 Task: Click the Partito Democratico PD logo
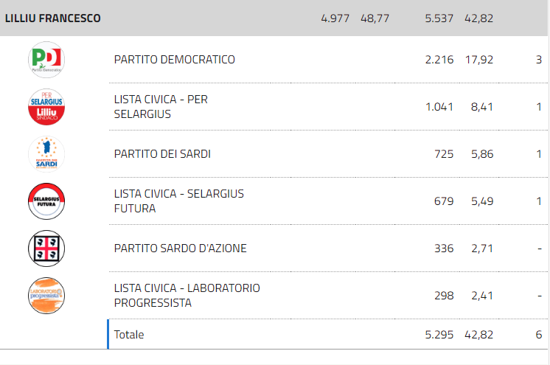pos(46,60)
